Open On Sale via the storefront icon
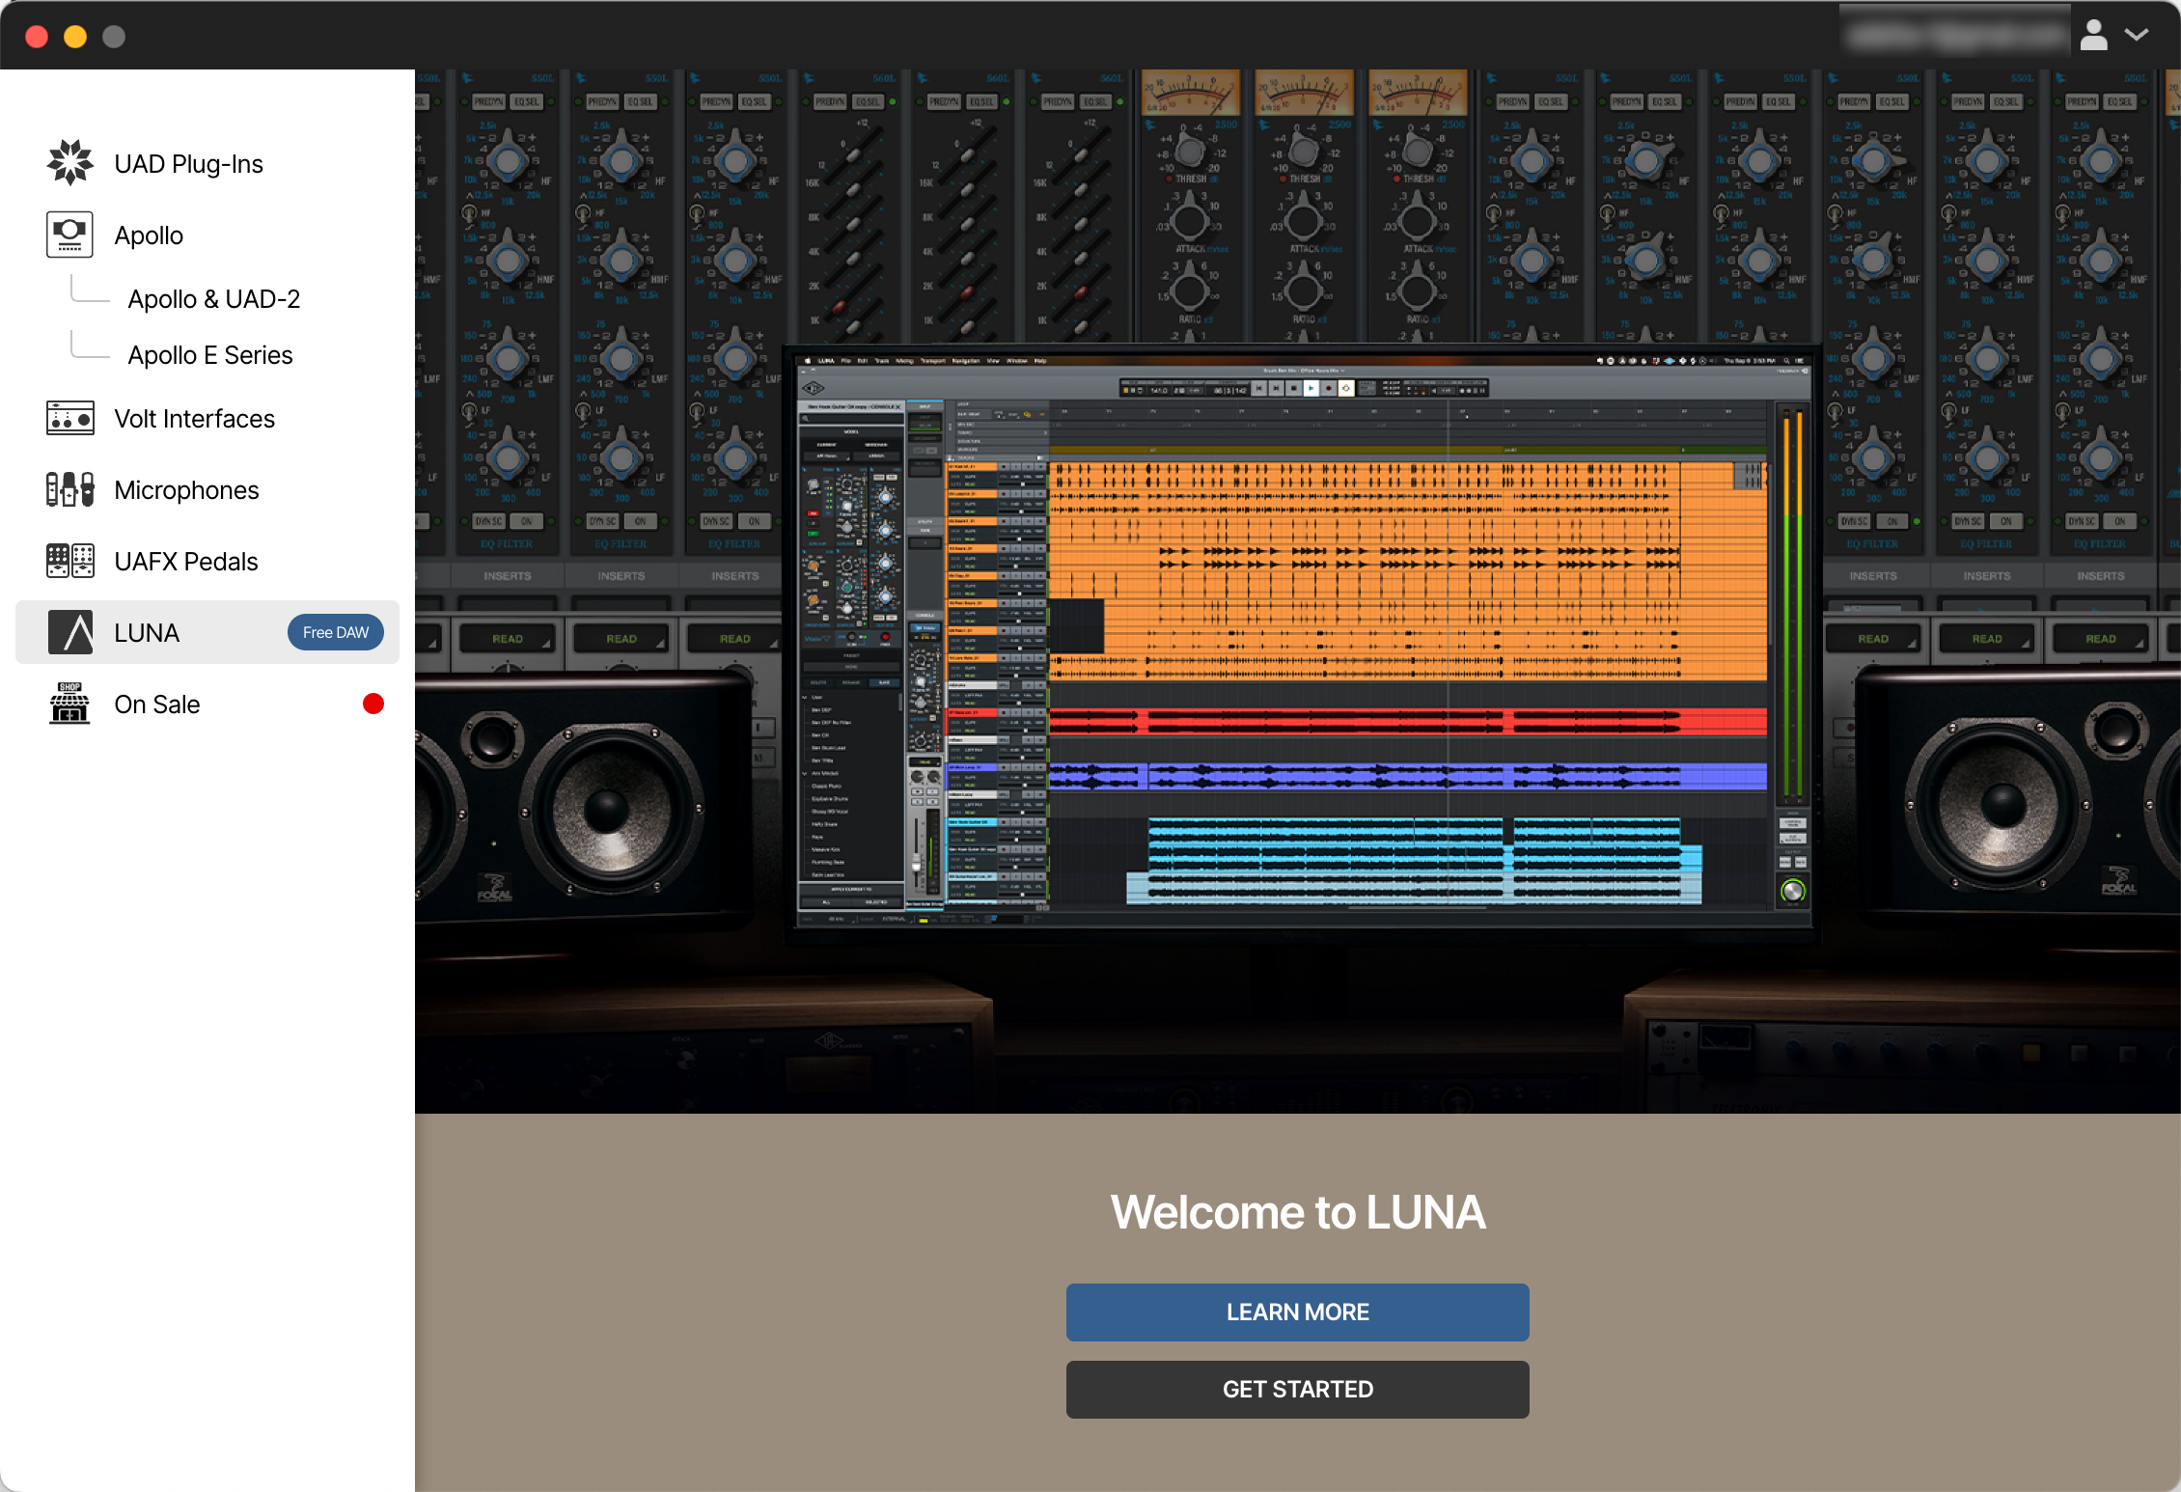 (x=69, y=704)
